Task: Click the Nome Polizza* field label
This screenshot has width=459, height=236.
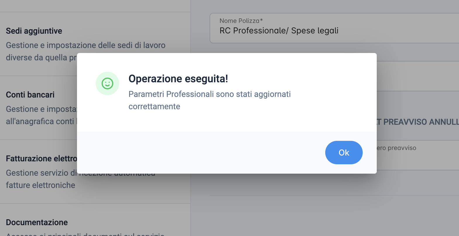Action: point(241,21)
